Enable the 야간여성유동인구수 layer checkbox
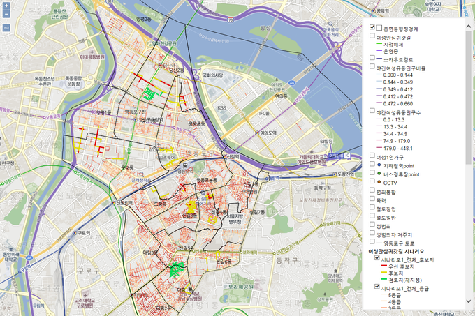The width and height of the screenshot is (475, 316). 372,111
